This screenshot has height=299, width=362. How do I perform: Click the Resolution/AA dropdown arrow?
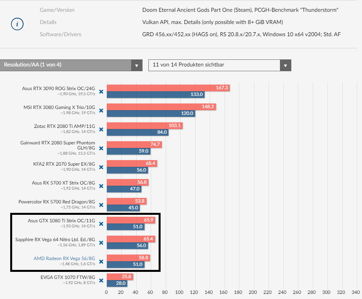click(x=137, y=65)
